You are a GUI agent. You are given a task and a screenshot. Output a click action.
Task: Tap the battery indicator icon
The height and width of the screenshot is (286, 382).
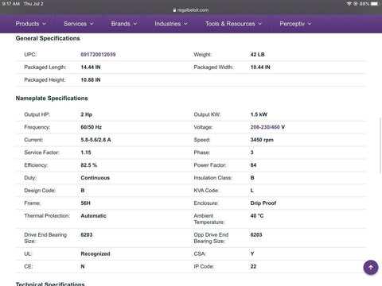[375, 4]
